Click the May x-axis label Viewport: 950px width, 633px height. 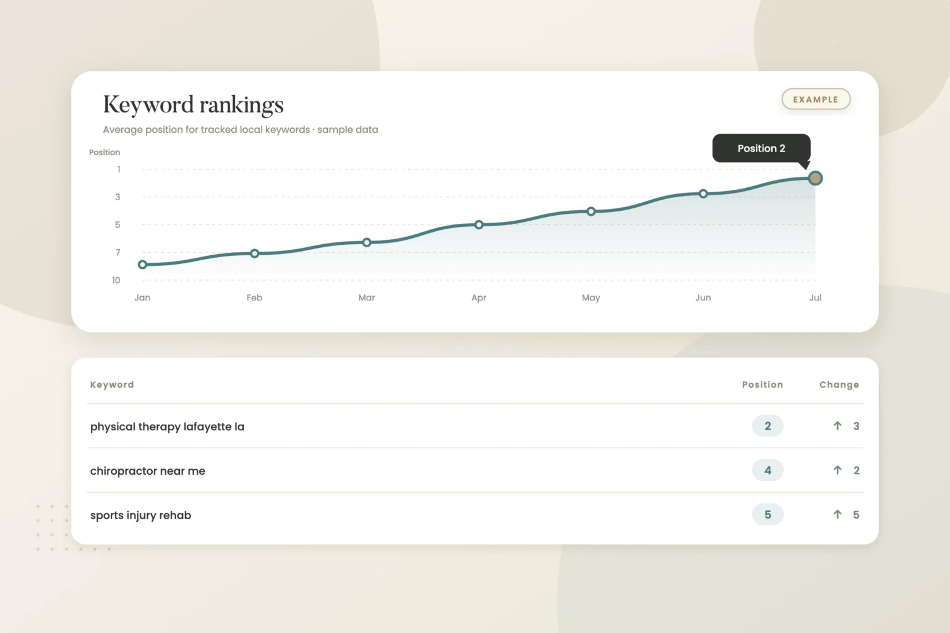pyautogui.click(x=591, y=298)
